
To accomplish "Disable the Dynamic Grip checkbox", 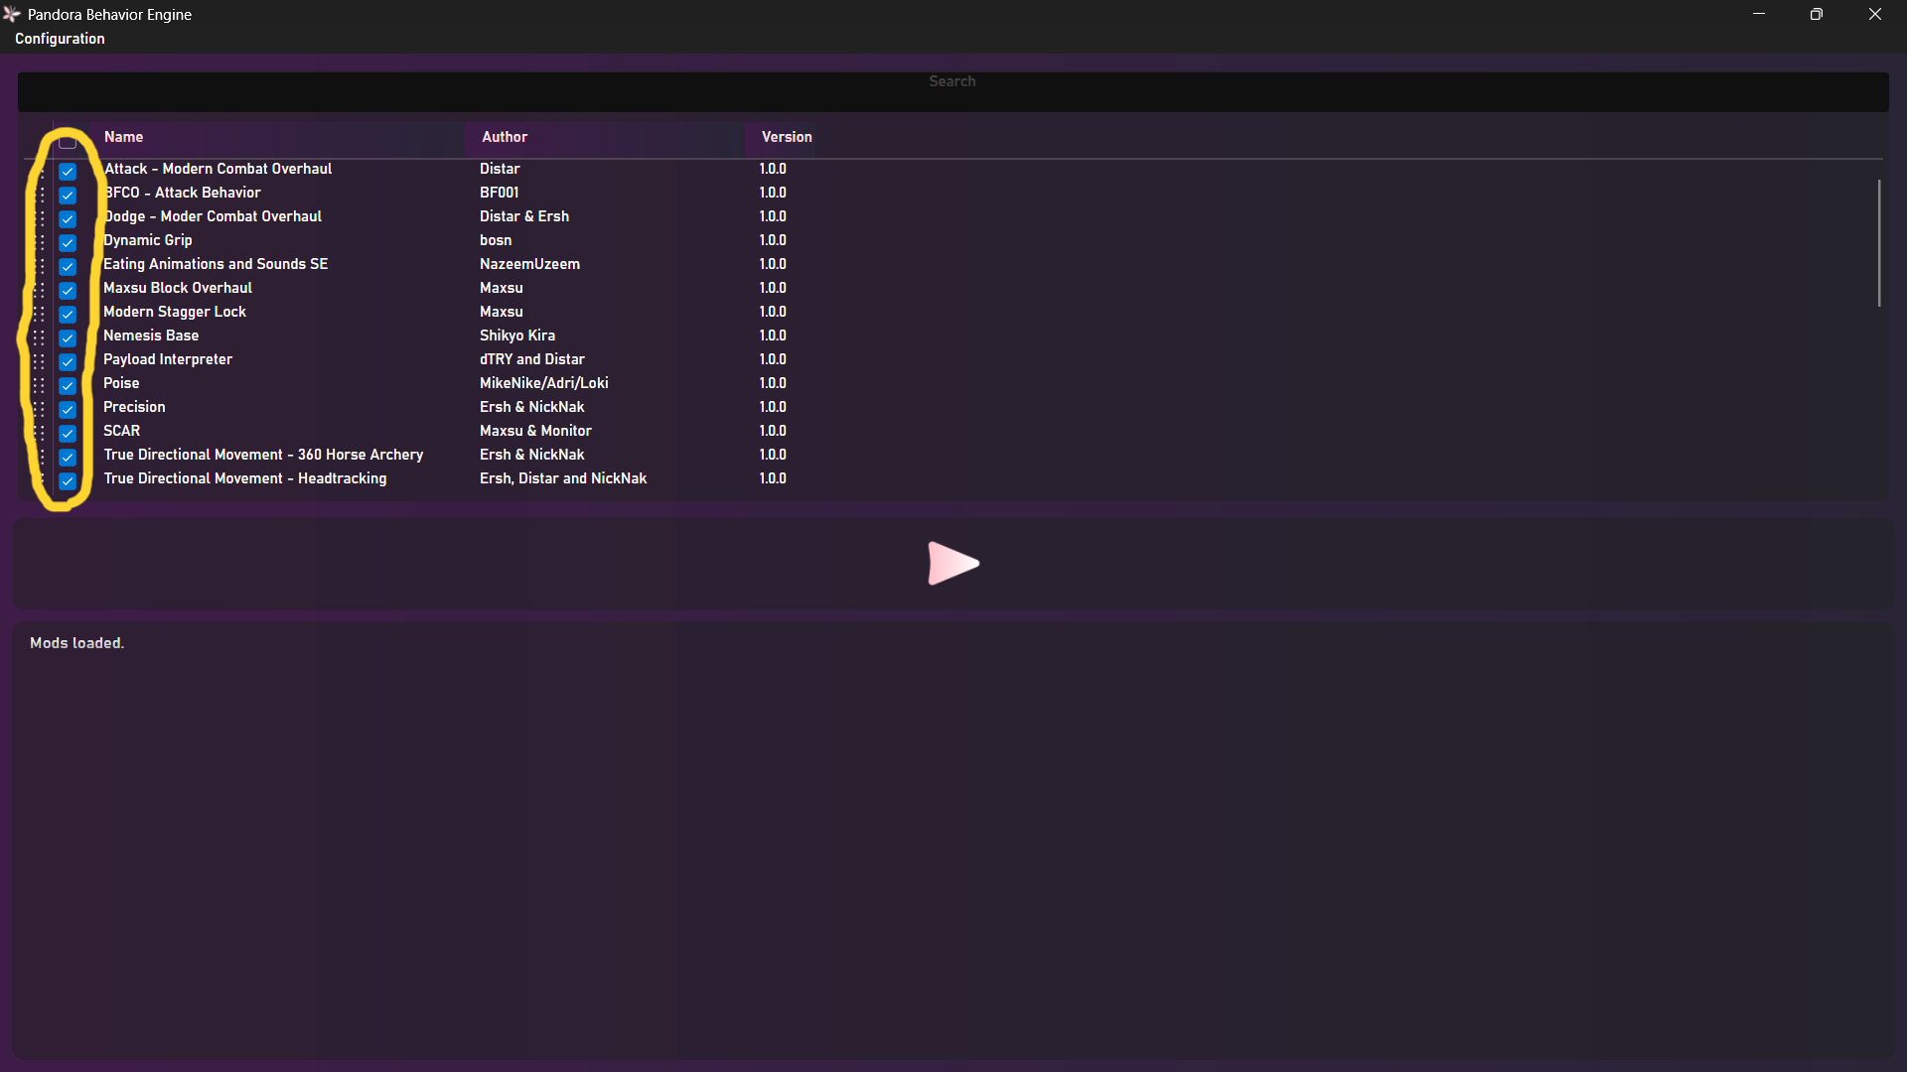I will coord(68,242).
